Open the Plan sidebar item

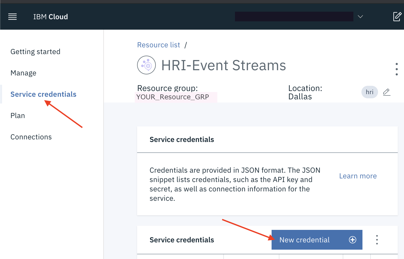[x=18, y=115]
